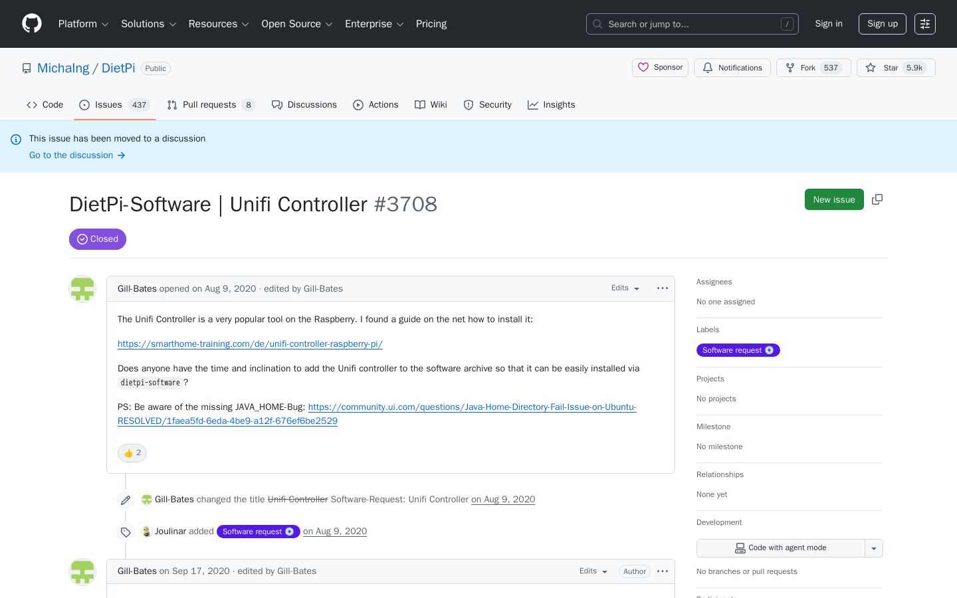The image size is (957, 598).
Task: Open the Pricing page
Action: 431,24
